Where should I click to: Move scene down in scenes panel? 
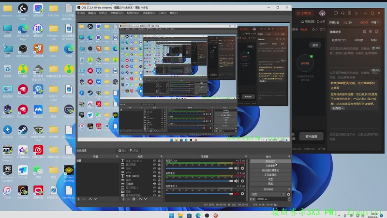pyautogui.click(x=95, y=199)
